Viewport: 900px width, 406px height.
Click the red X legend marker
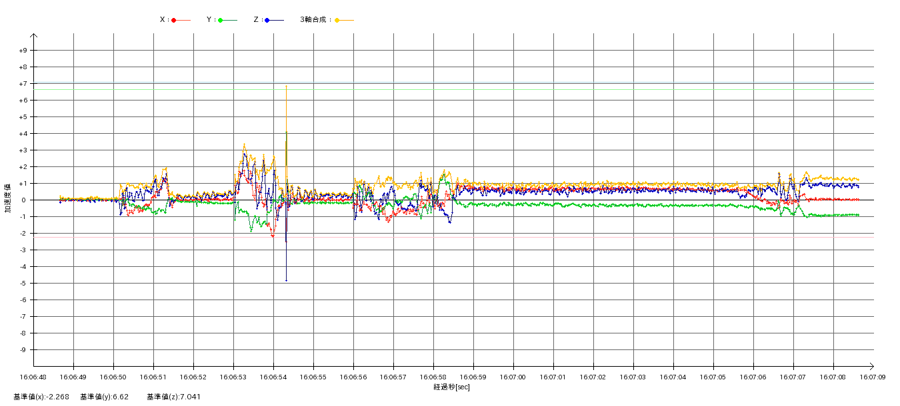[x=174, y=20]
